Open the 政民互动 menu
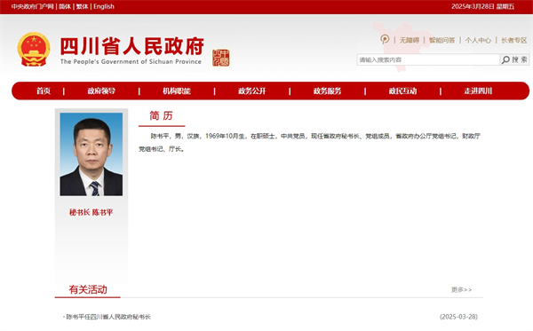This screenshot has width=533, height=331. 402,91
